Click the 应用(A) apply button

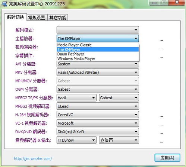click(167, 158)
